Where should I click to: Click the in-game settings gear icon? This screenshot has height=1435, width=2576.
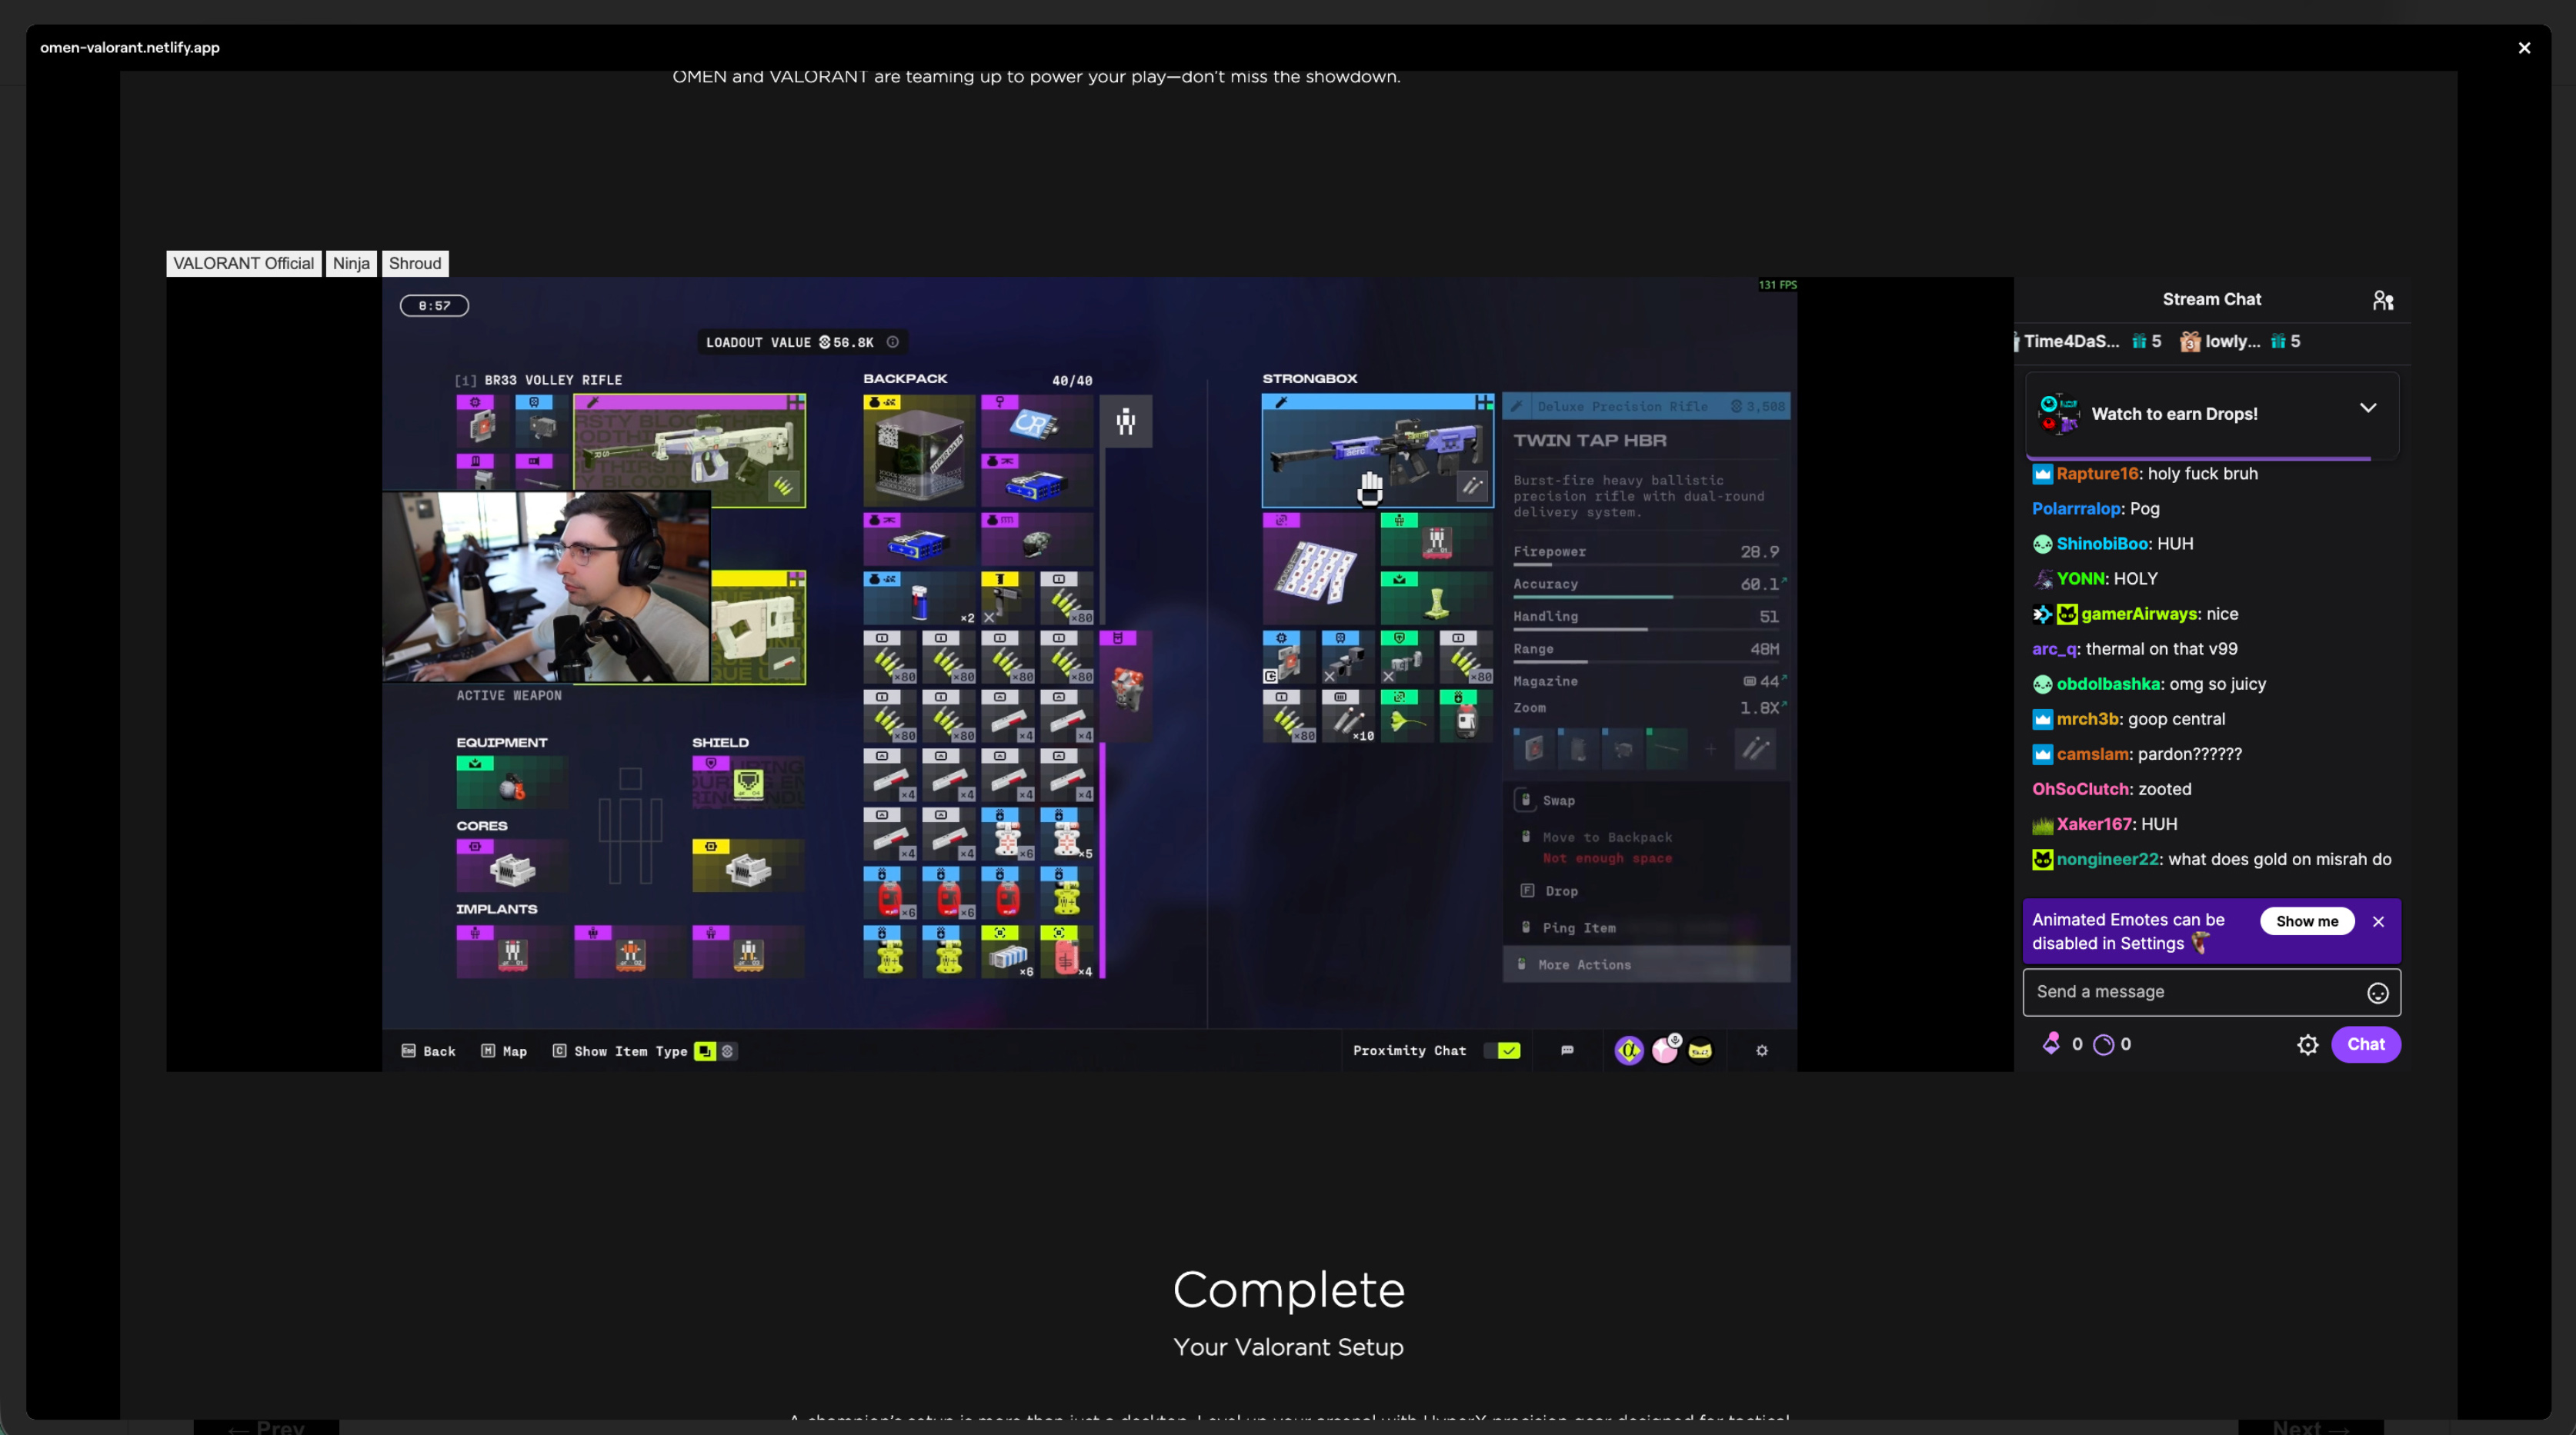tap(1762, 1050)
